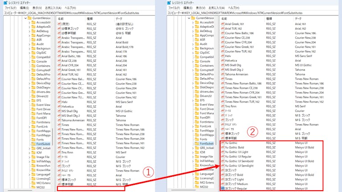Select the Helvetica value icon in left window
The width and height of the screenshot is (342, 192).
coord(59,107)
